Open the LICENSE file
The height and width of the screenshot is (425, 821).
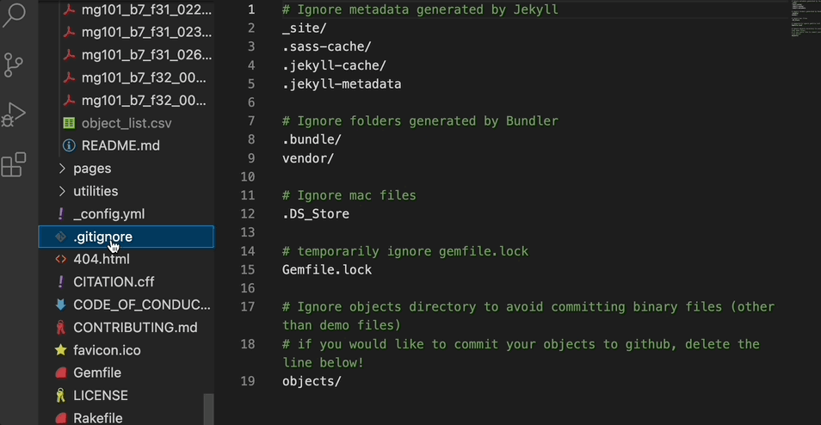pyautogui.click(x=101, y=395)
